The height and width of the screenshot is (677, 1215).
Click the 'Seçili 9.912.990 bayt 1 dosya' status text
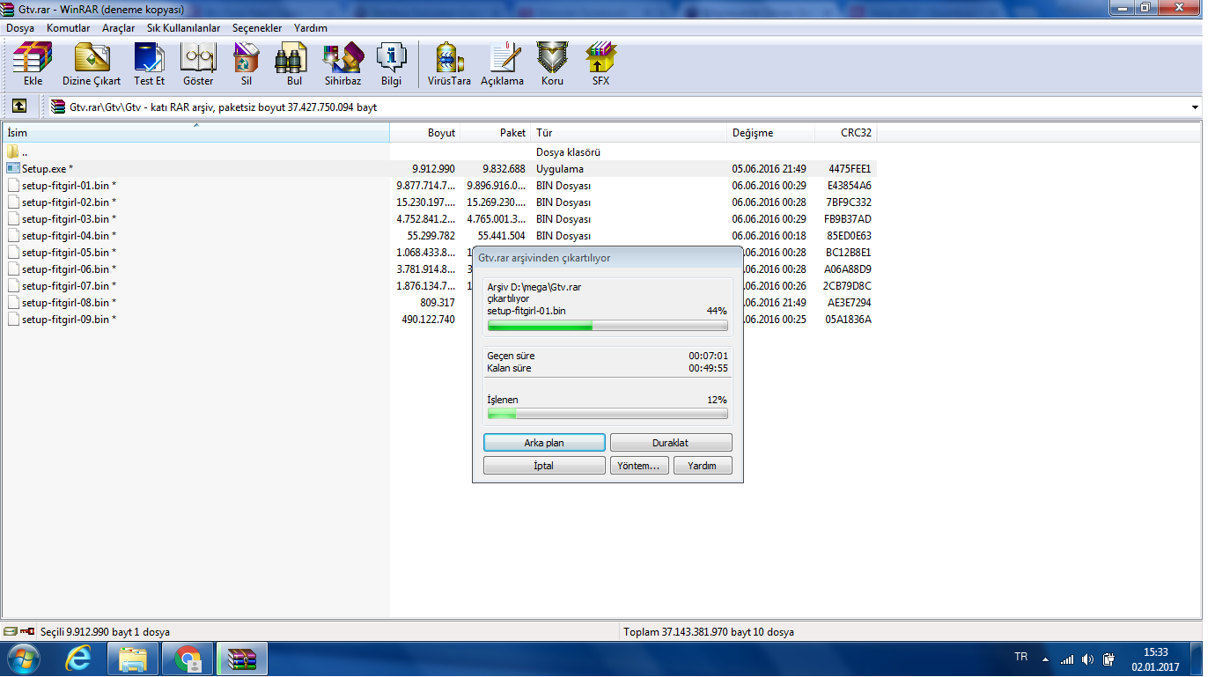(x=105, y=632)
